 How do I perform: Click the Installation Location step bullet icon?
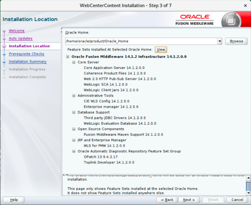(x=4, y=46)
